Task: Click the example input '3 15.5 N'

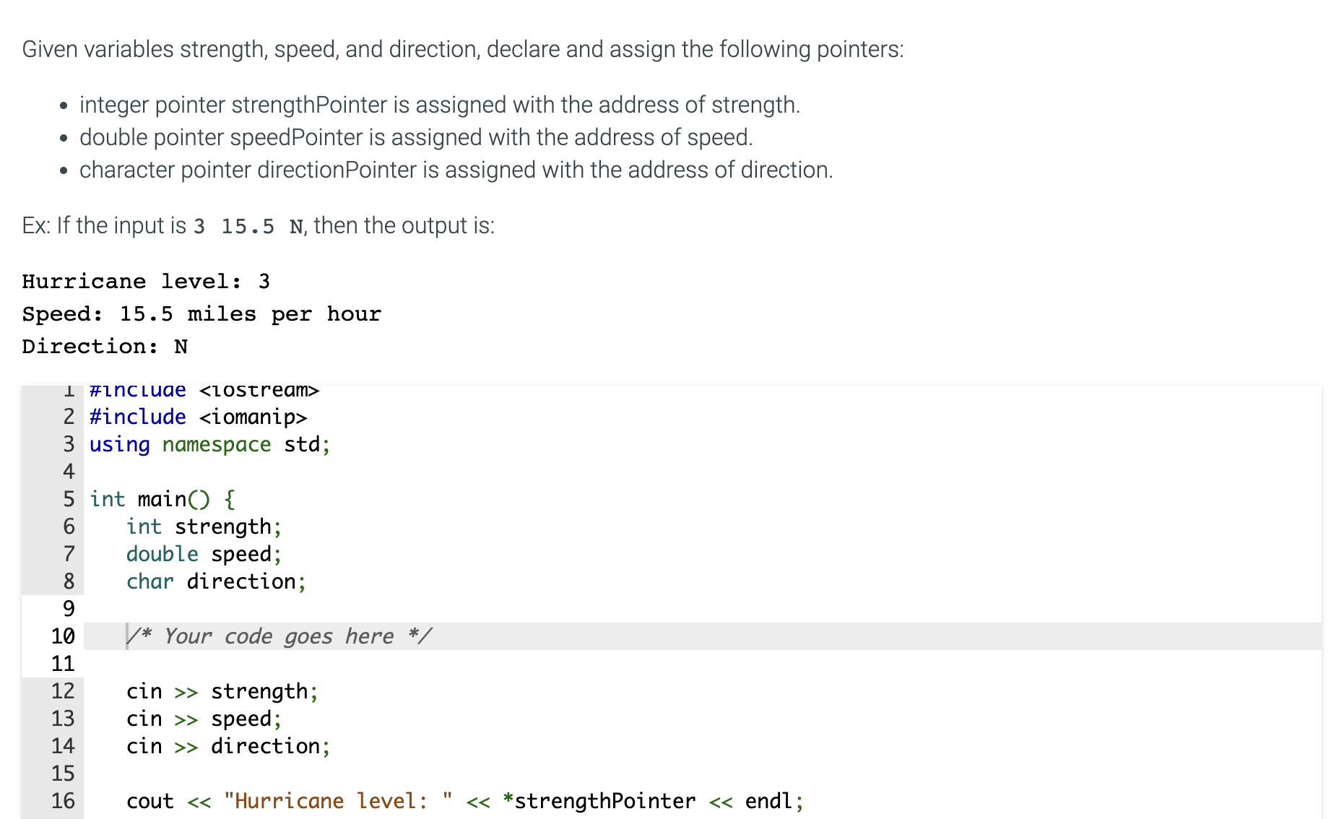Action: tap(248, 226)
